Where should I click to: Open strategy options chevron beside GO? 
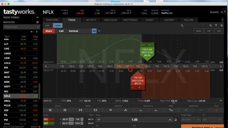(x=99, y=31)
